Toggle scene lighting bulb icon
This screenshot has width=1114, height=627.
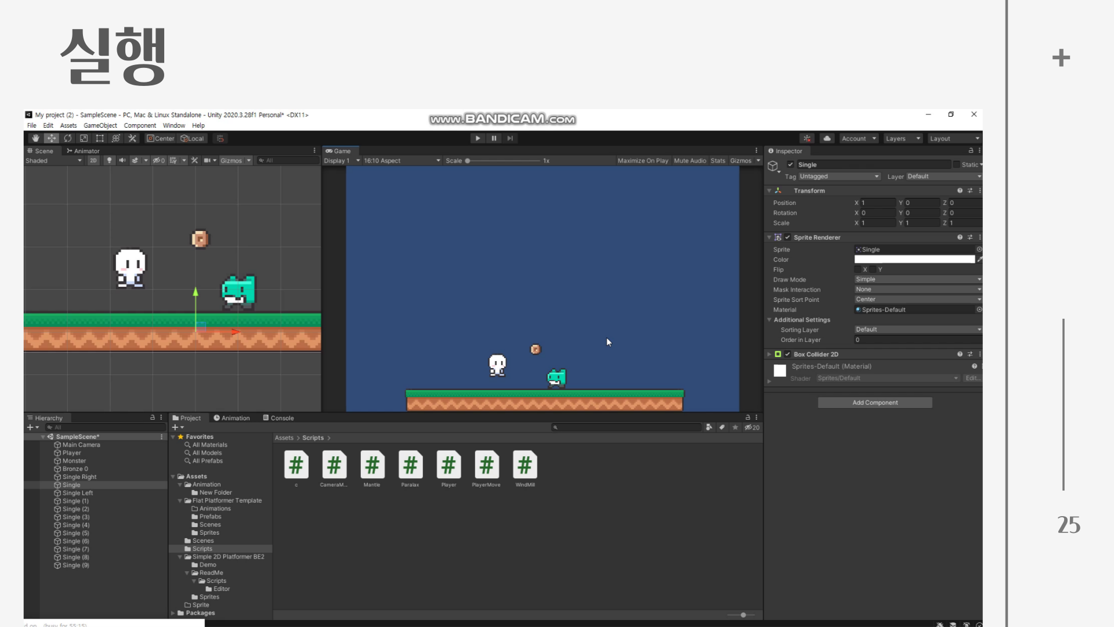(x=109, y=161)
